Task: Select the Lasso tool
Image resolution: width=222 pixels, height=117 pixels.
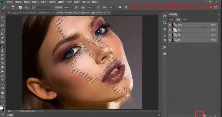Action: pos(3,25)
